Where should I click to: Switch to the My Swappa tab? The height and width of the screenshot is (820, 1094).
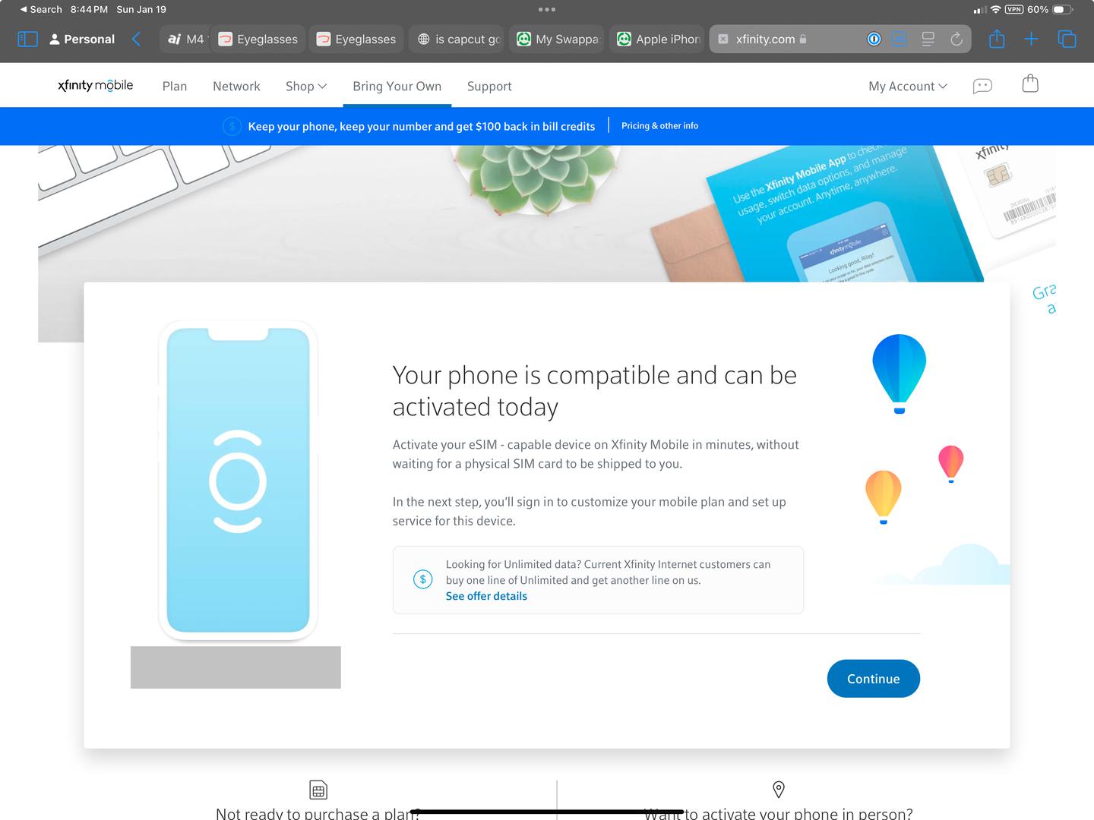point(558,39)
